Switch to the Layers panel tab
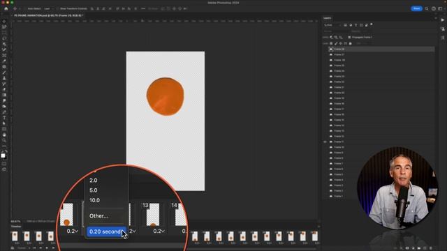 (328, 18)
